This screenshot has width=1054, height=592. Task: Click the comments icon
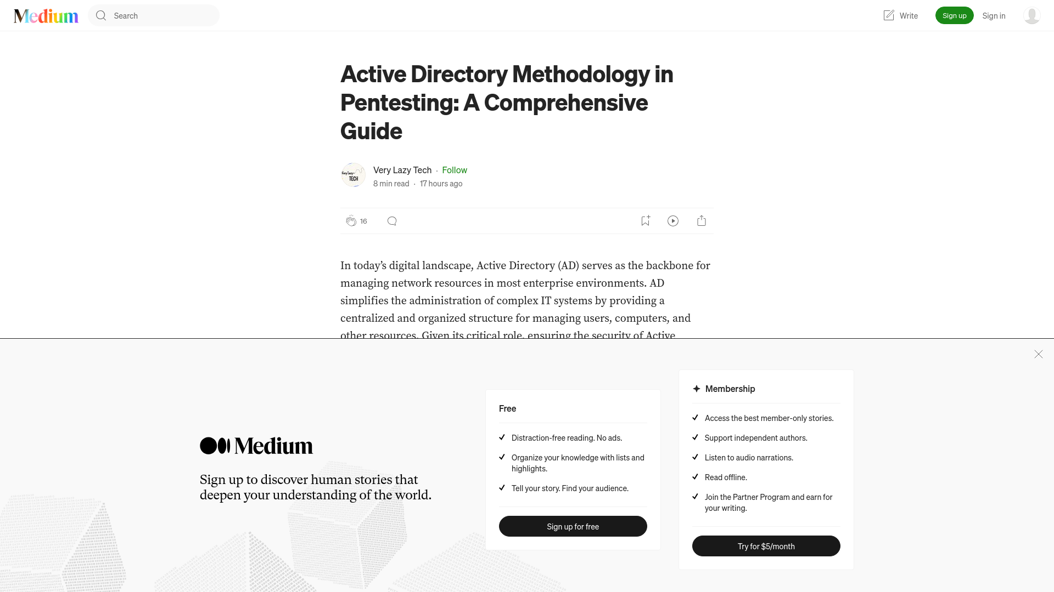click(391, 220)
